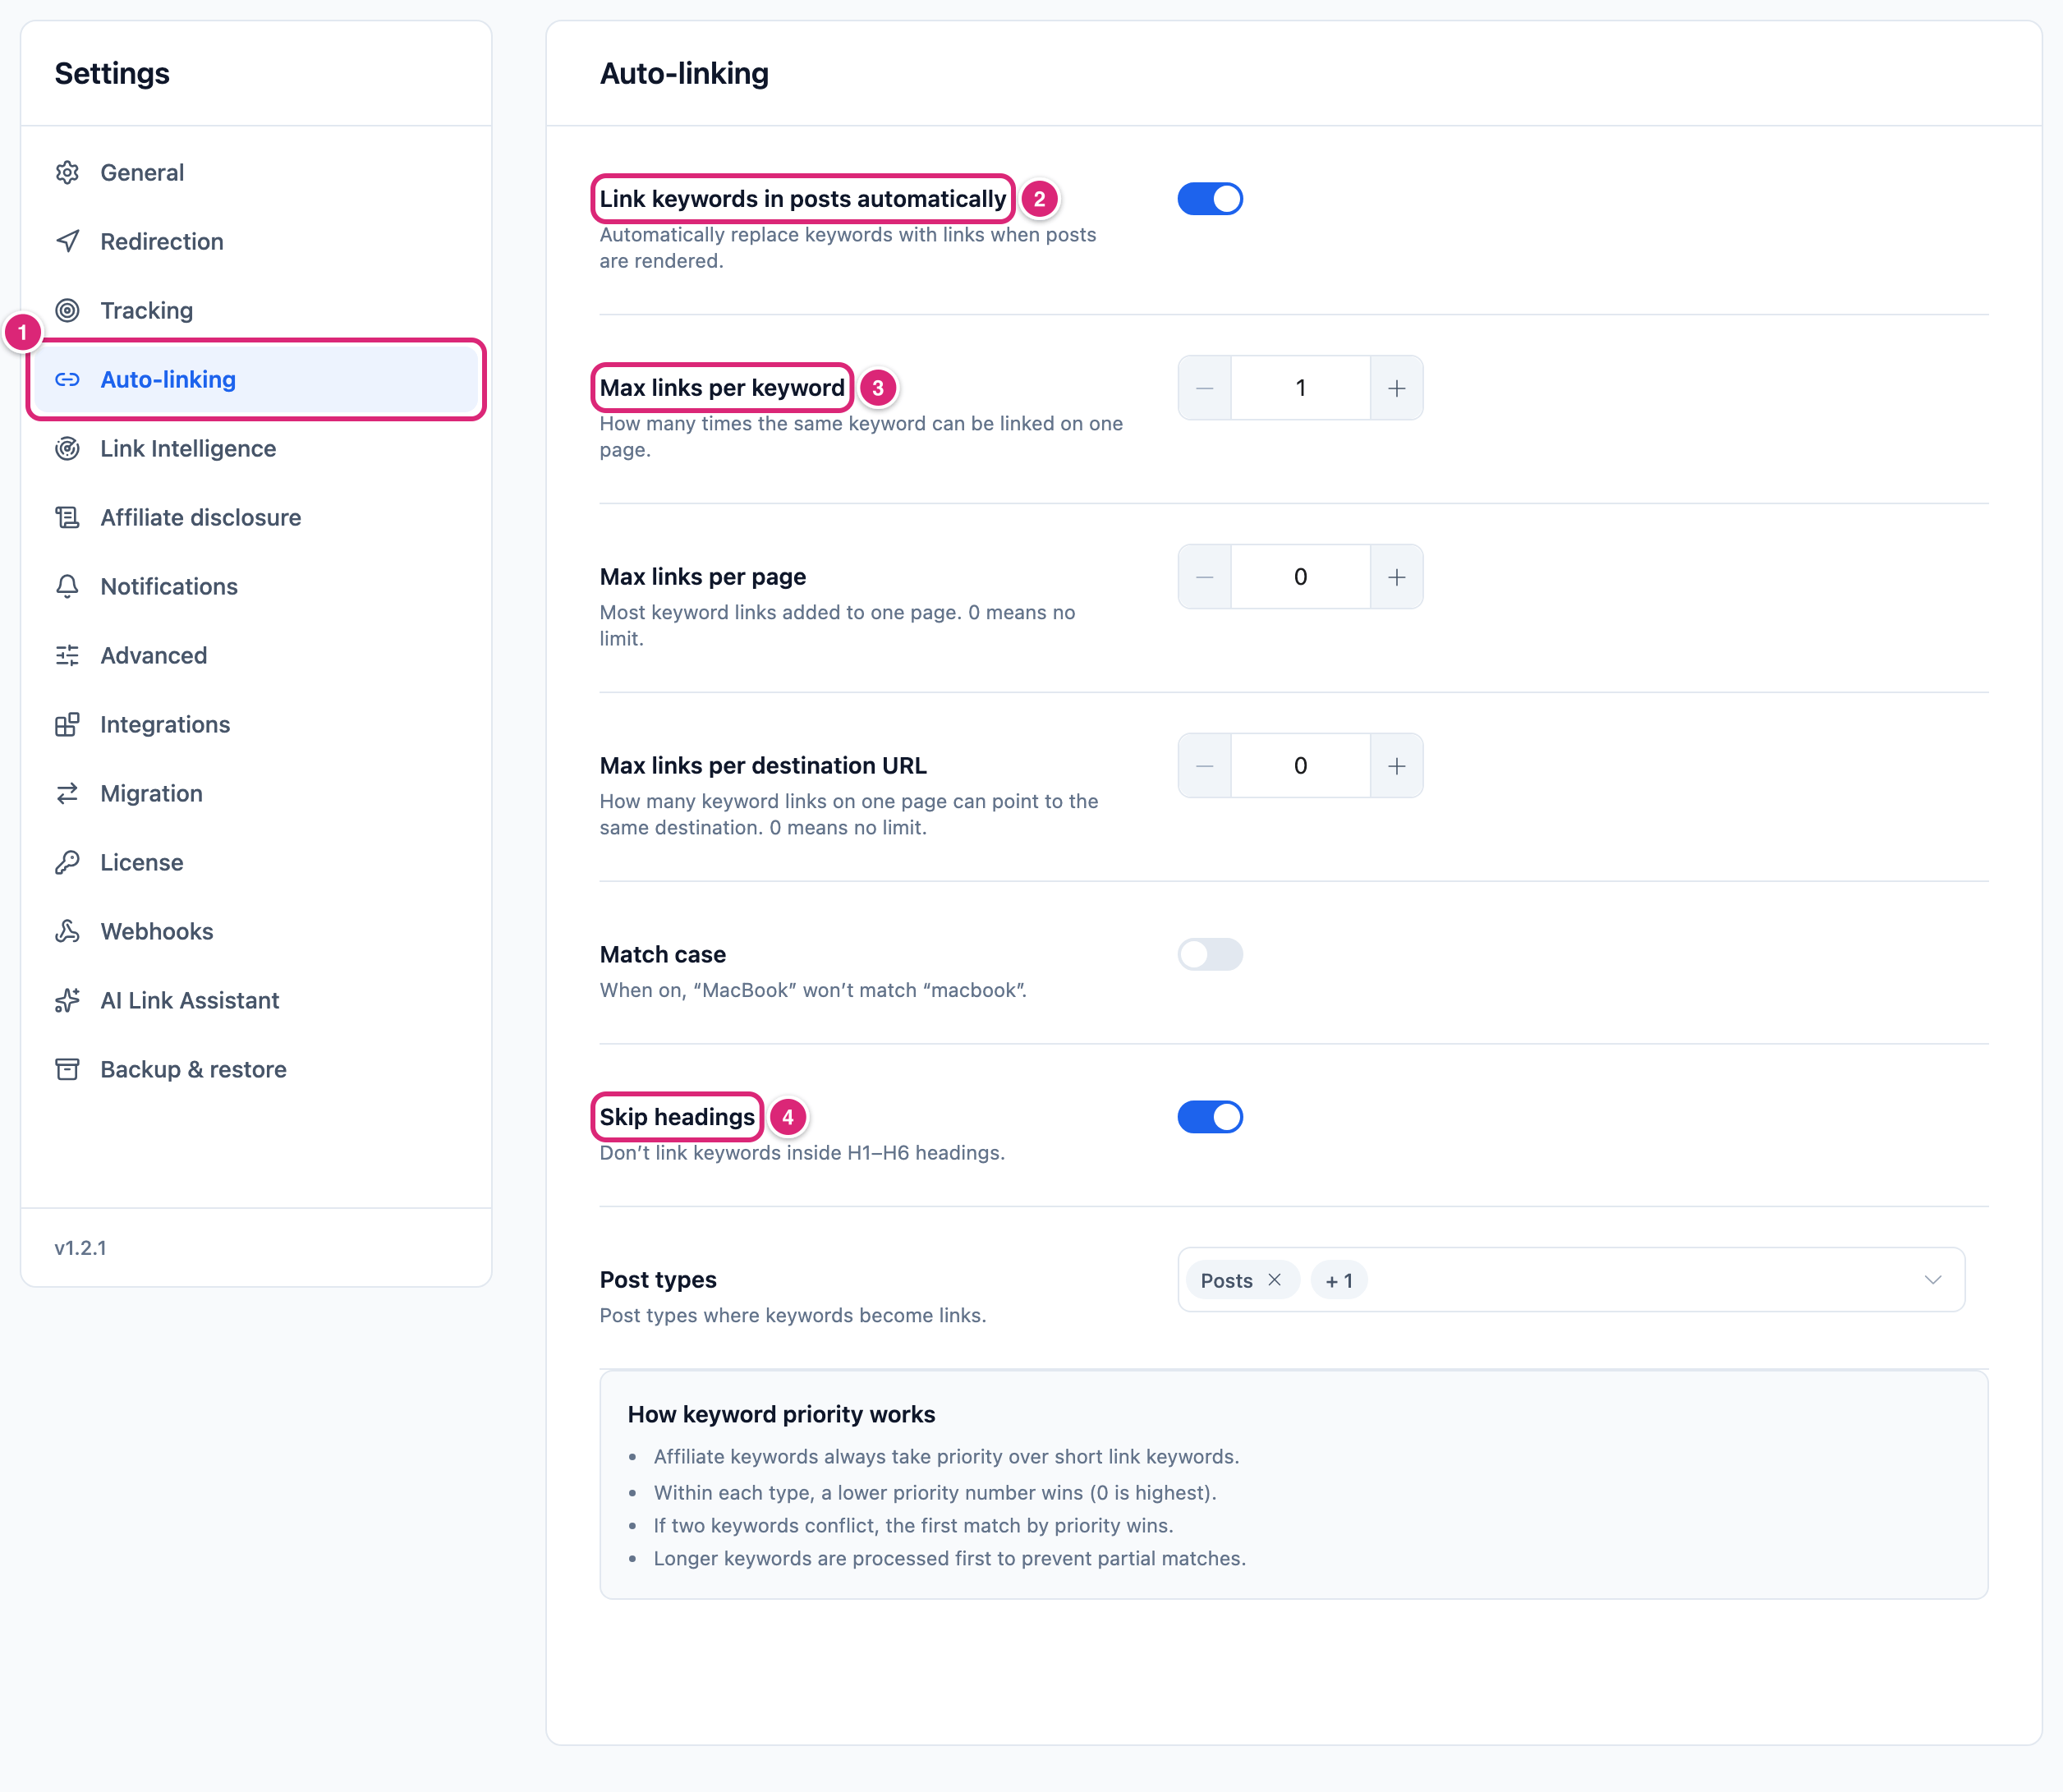
Task: Show the +1 additional post types chip
Action: (x=1339, y=1280)
